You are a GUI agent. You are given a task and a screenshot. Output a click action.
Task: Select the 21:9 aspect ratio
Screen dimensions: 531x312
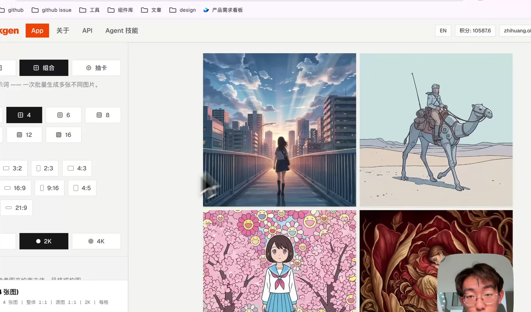pos(16,208)
